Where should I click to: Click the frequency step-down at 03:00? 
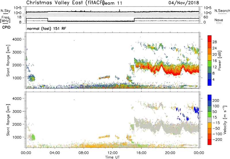48,20
